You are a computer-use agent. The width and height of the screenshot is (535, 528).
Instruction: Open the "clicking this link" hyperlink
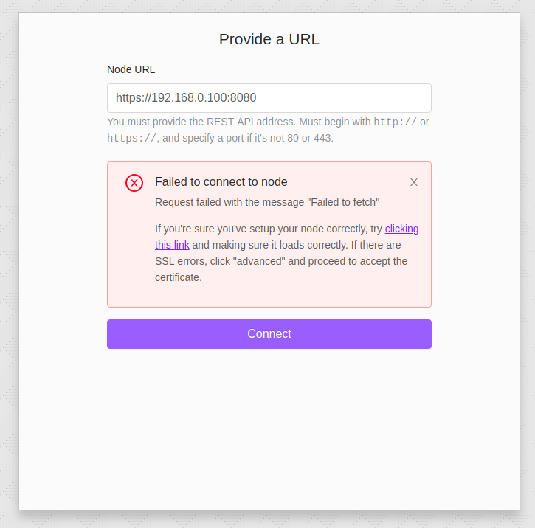pos(401,229)
